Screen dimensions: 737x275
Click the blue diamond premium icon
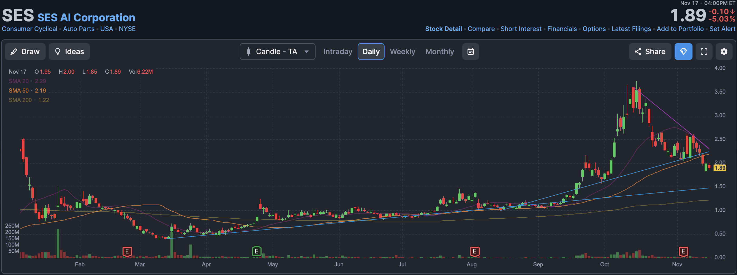click(683, 52)
